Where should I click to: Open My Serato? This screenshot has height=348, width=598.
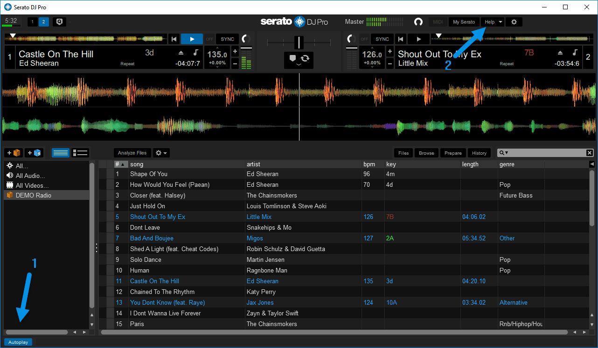(x=464, y=21)
